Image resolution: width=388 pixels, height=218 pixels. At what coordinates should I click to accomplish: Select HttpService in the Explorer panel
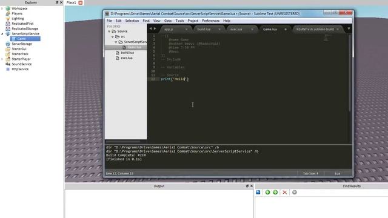(20, 69)
